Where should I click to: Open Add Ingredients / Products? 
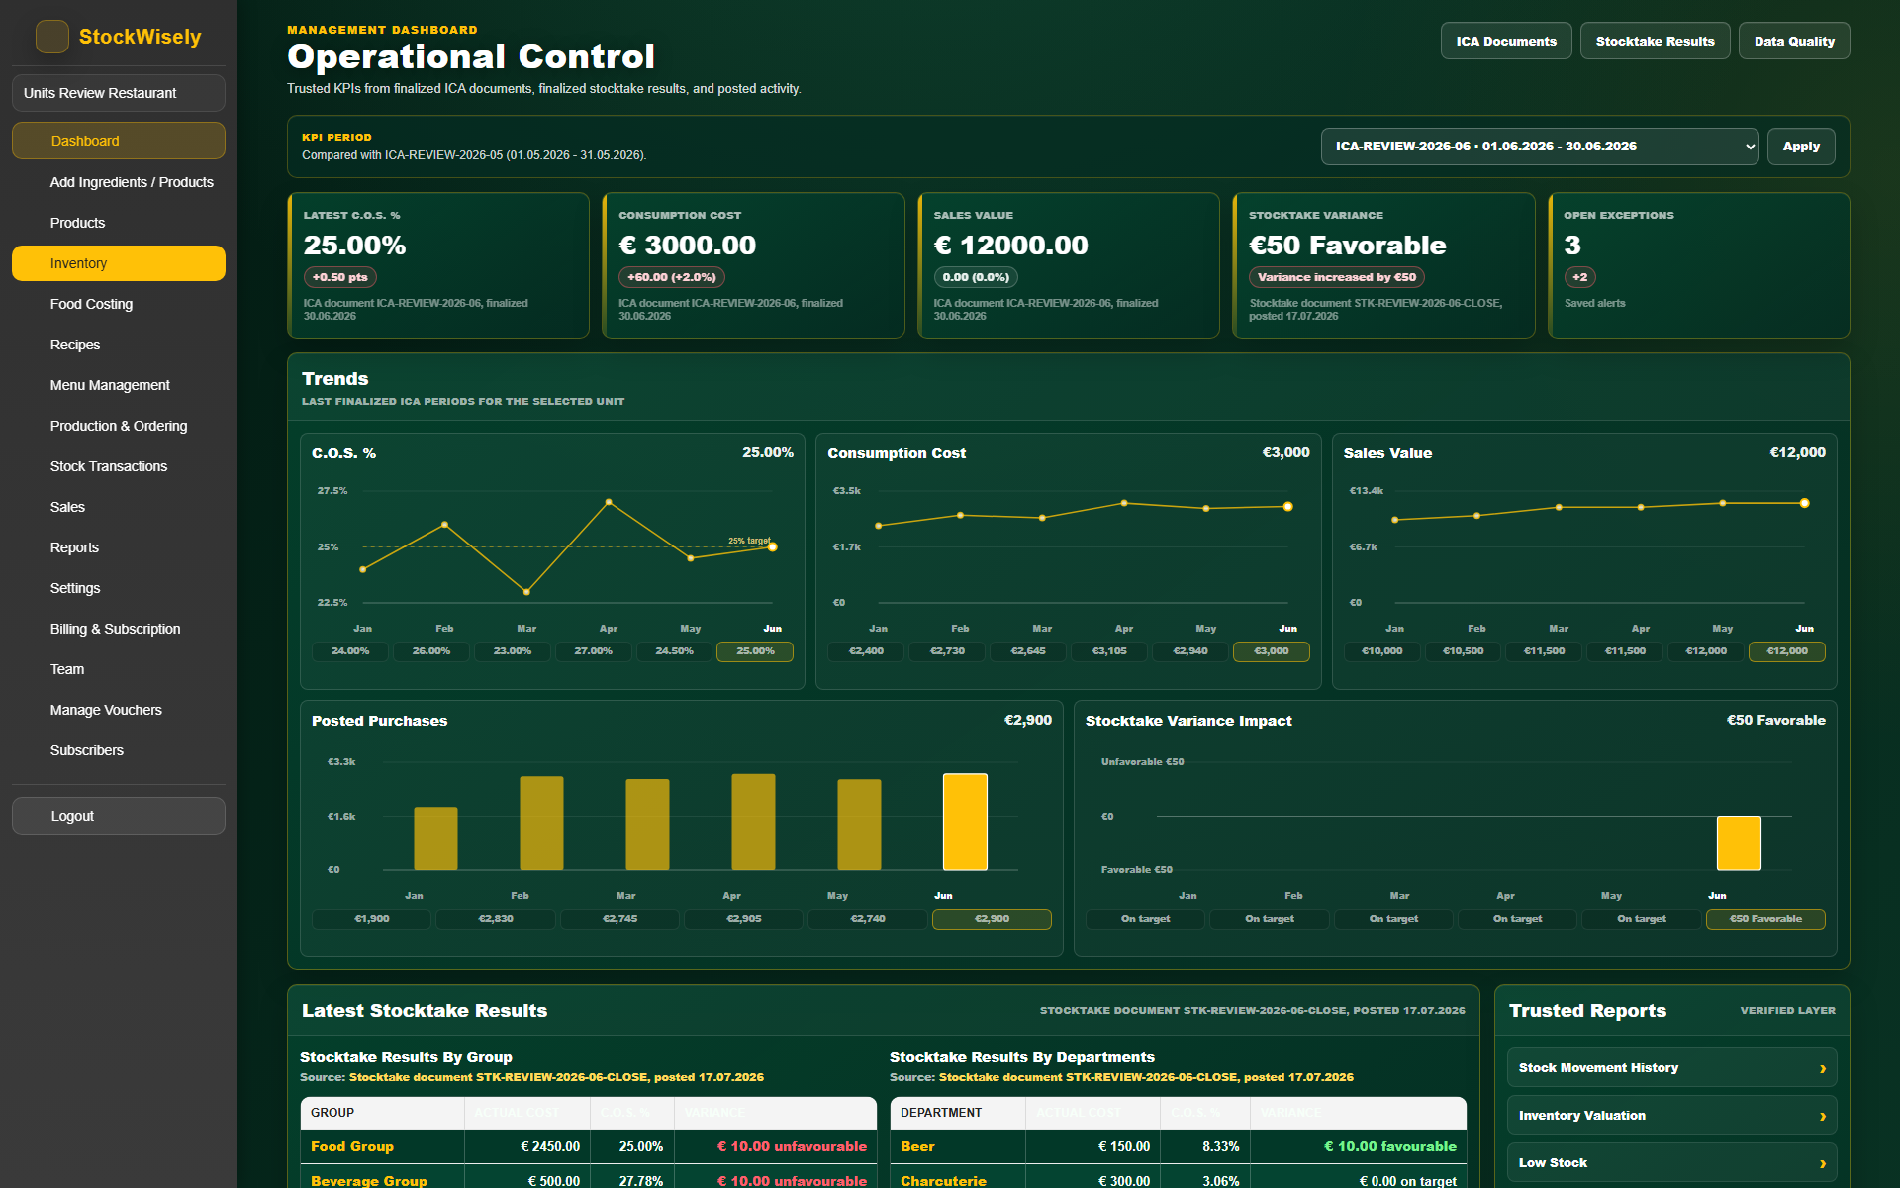pyautogui.click(x=119, y=182)
